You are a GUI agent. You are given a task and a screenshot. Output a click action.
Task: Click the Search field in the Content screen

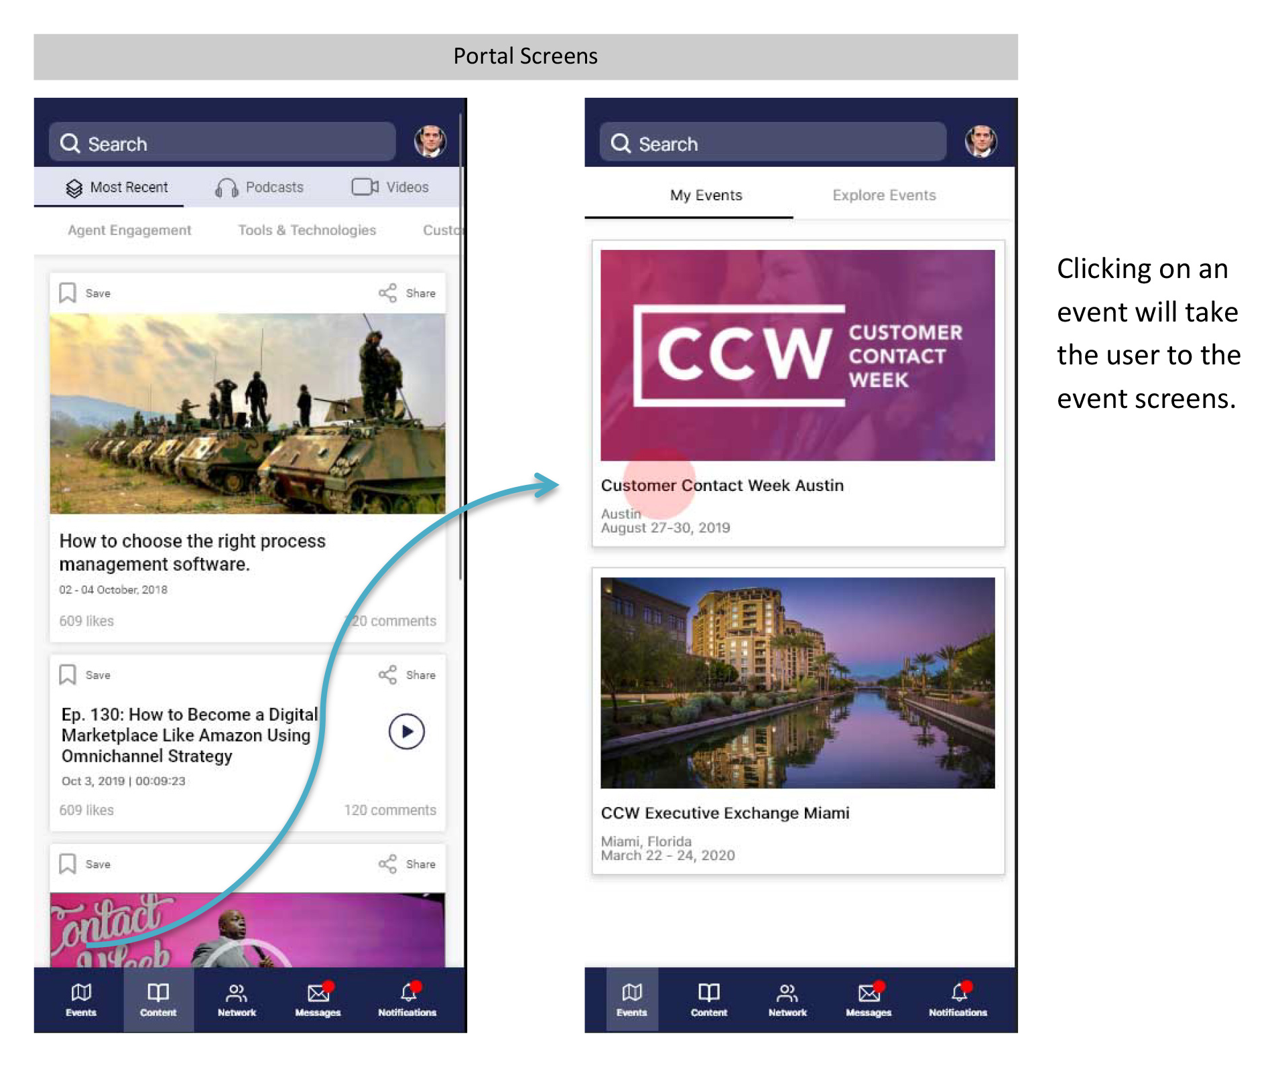pyautogui.click(x=222, y=143)
